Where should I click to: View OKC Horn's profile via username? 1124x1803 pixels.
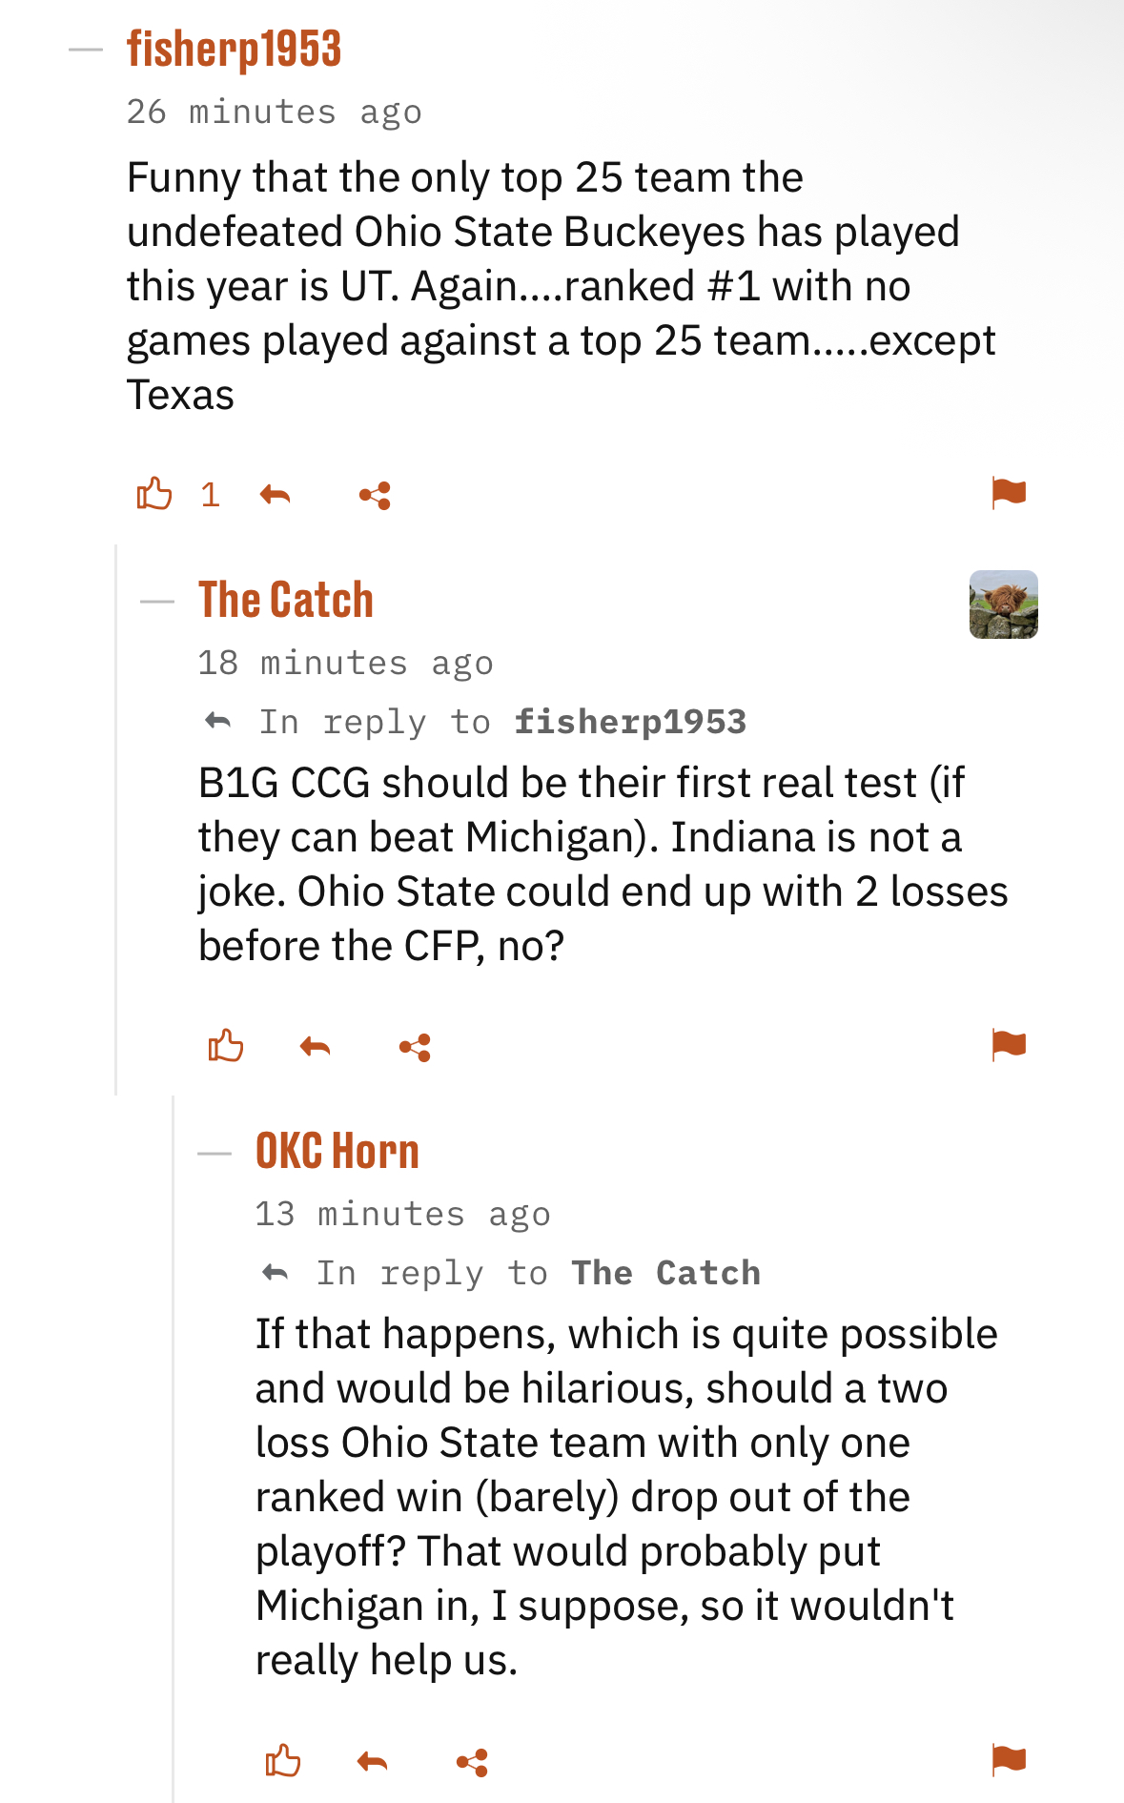(337, 1152)
